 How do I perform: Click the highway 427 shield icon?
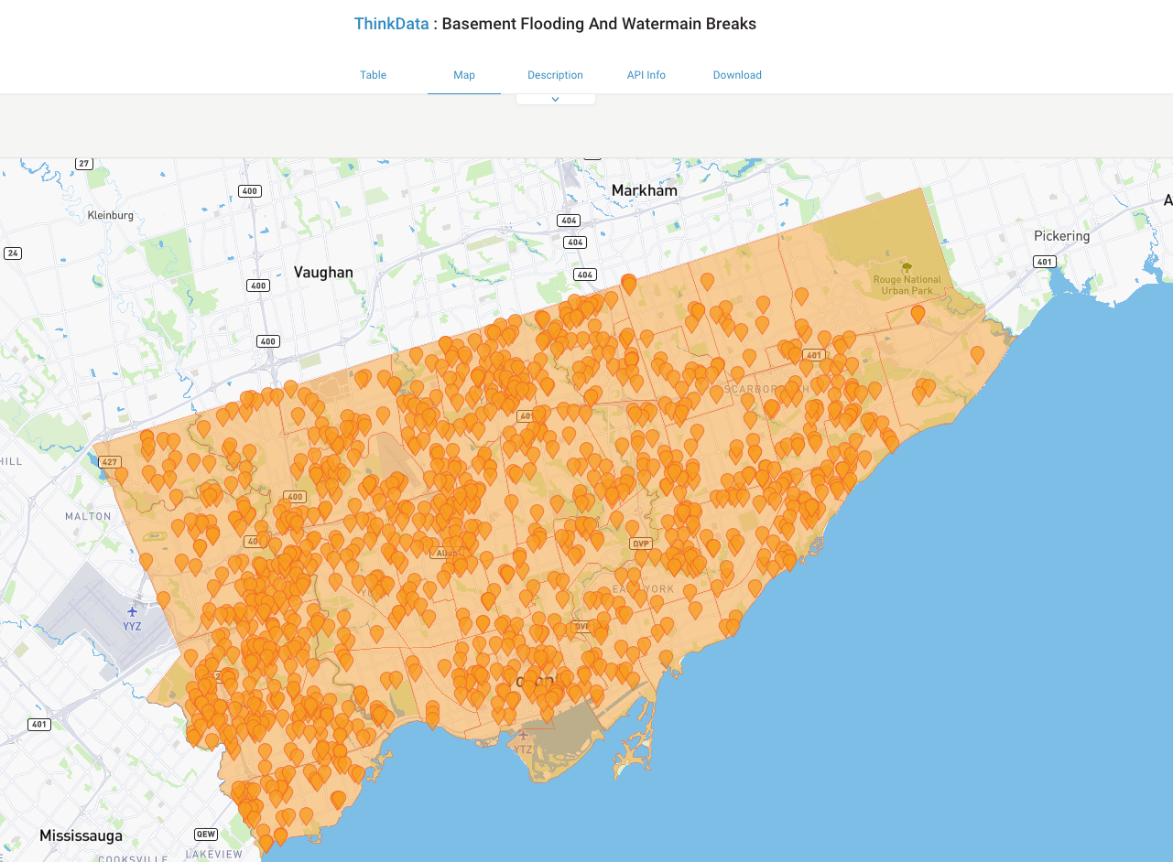click(x=111, y=462)
